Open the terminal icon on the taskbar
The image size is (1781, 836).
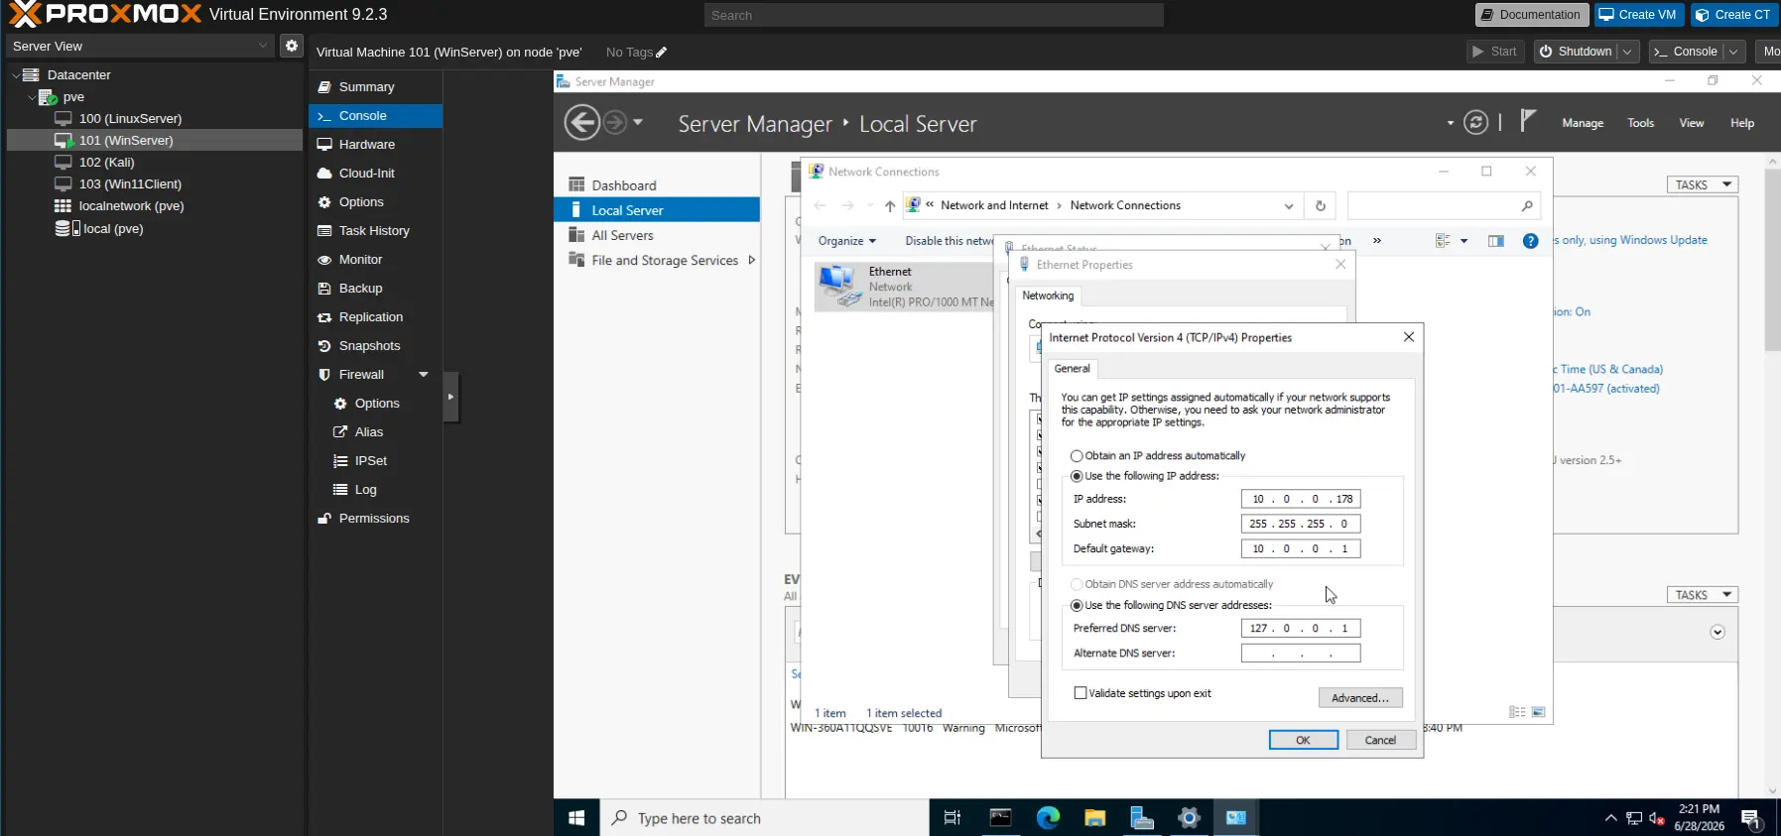tap(1001, 818)
